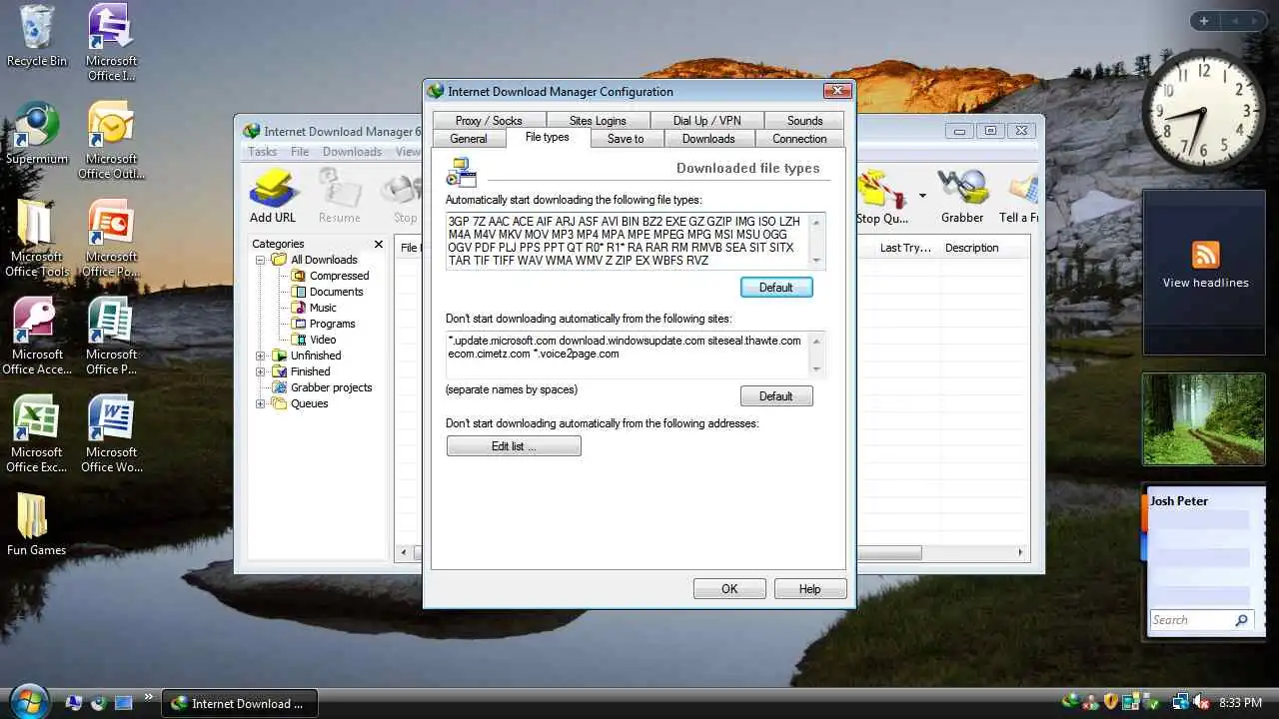The image size is (1279, 719).
Task: Select the Microsoft Office Tools folder icon
Action: point(37,239)
